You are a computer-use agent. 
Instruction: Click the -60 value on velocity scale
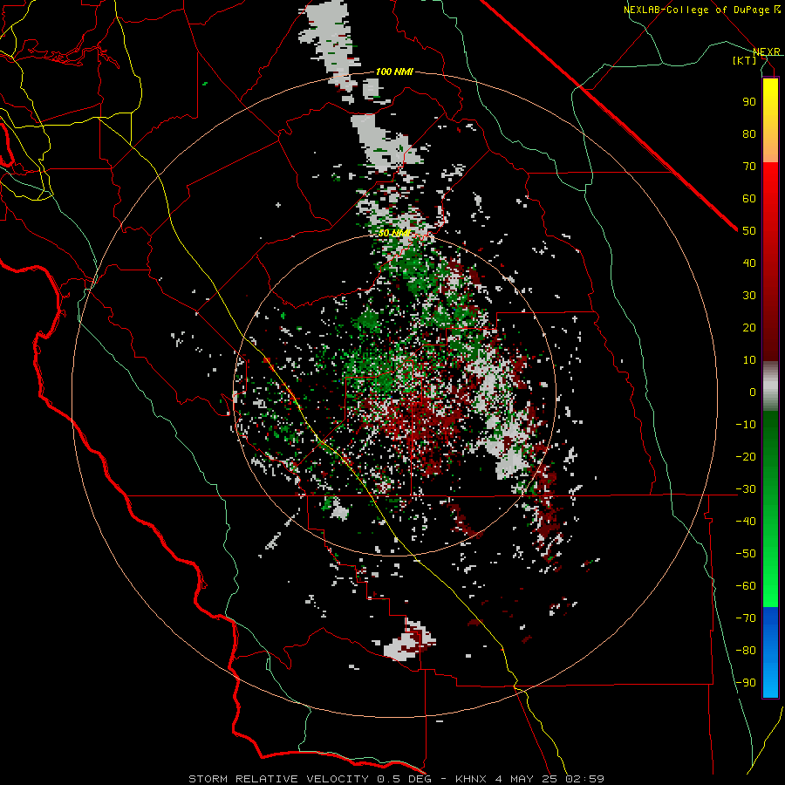point(746,586)
